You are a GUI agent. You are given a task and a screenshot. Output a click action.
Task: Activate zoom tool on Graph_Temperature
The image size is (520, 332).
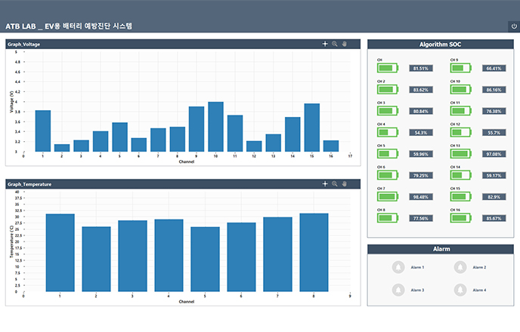(335, 183)
